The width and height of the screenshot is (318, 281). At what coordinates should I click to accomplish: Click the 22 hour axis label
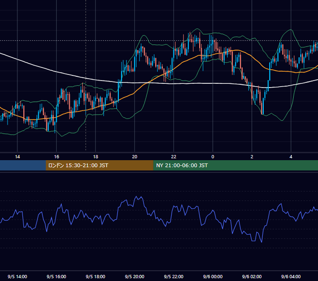(173, 157)
